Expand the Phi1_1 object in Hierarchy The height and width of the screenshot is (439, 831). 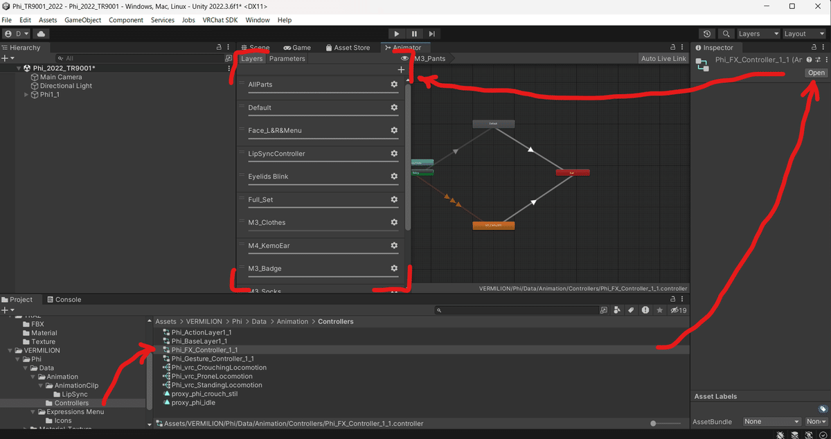coord(26,95)
